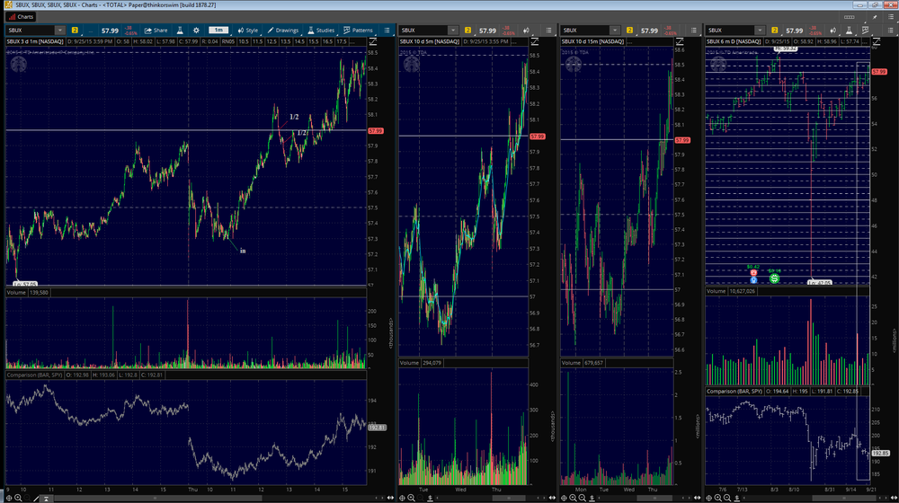The image size is (899, 503).
Task: Open chart settings gear icon
Action: [x=196, y=31]
